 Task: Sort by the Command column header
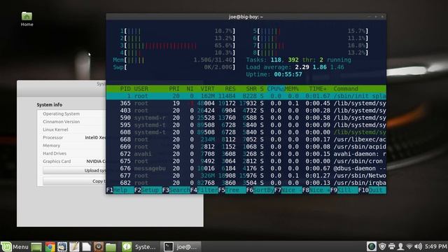tap(346, 89)
